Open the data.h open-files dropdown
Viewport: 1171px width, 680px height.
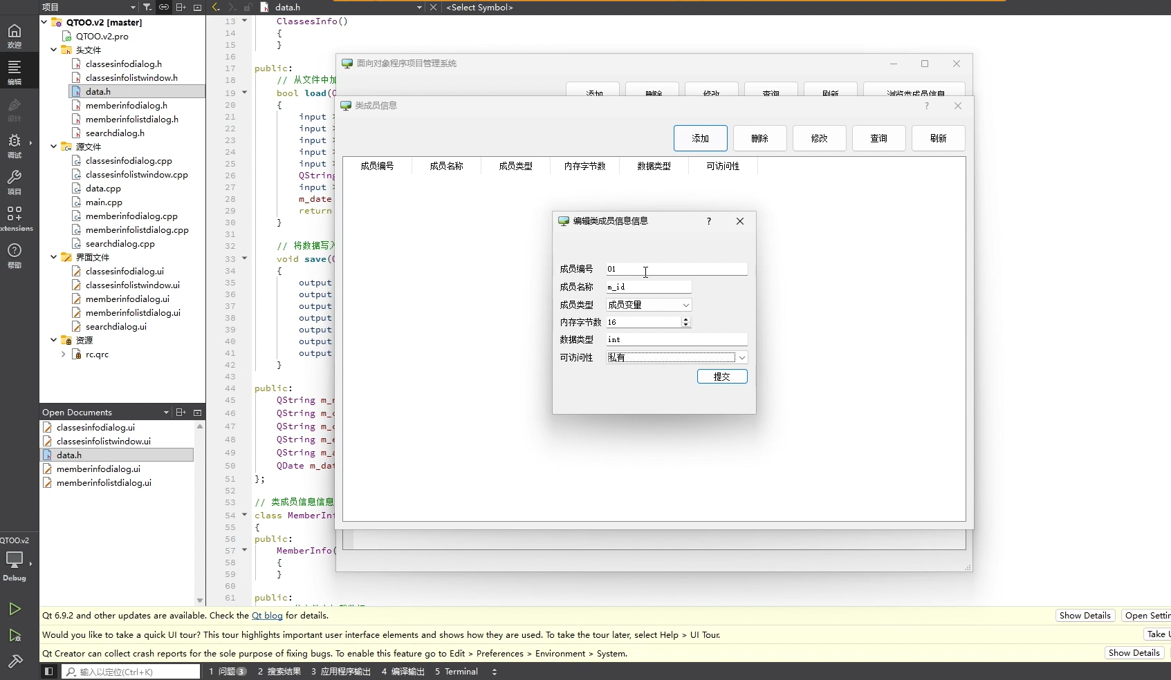tap(419, 7)
